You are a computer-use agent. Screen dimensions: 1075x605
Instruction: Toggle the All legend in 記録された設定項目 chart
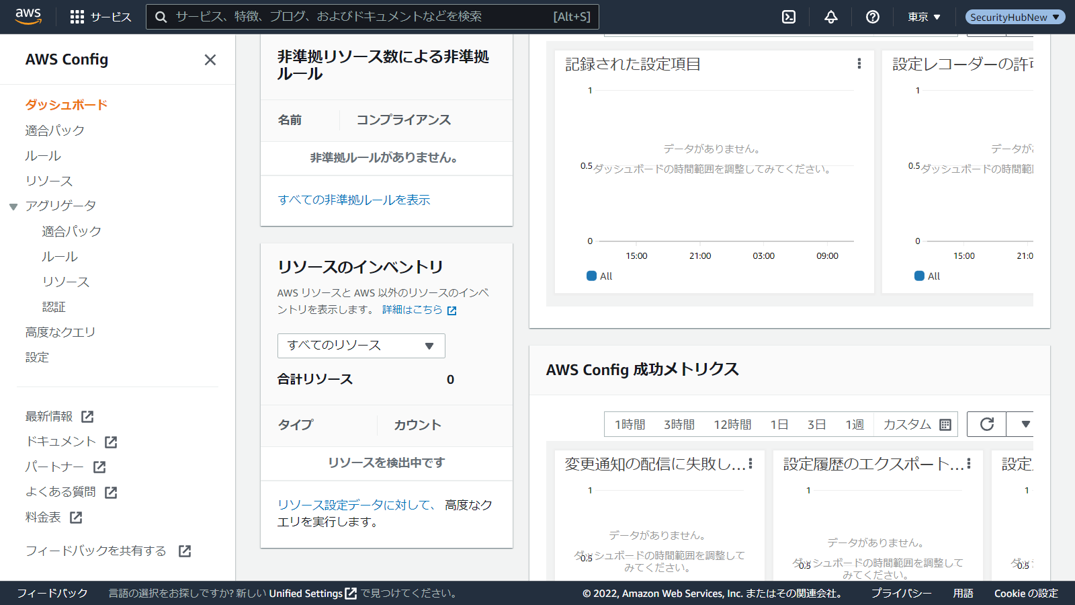pos(599,276)
